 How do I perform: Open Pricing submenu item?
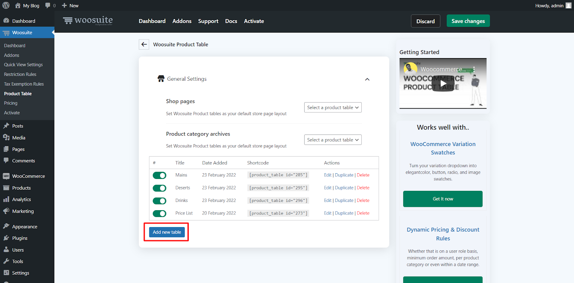(11, 103)
